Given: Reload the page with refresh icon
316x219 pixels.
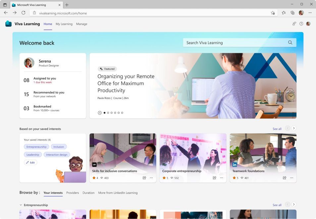Looking at the screenshot, I should pos(24,13).
